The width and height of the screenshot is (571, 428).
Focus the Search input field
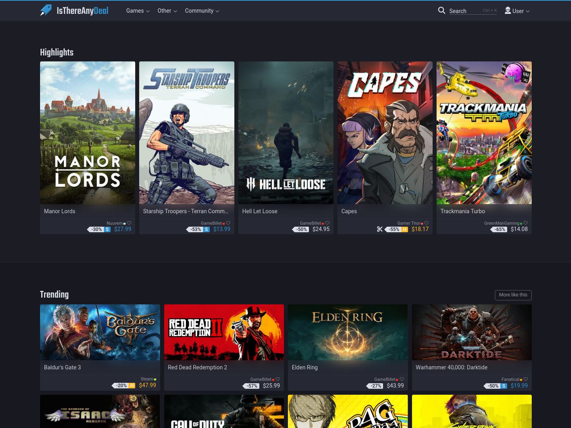(x=473, y=11)
